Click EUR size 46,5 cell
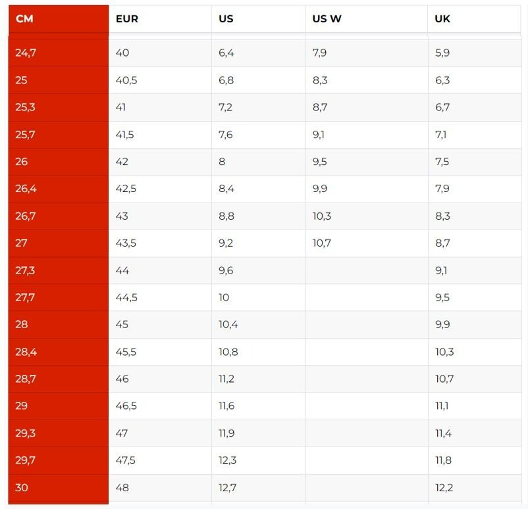The width and height of the screenshot is (530, 509). click(x=126, y=406)
